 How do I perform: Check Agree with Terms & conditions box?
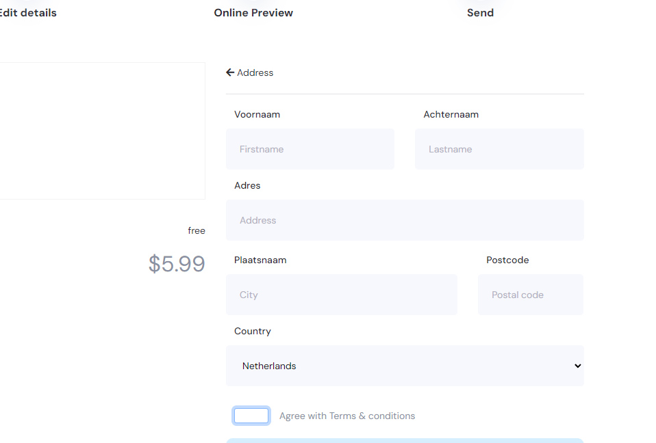[x=251, y=416]
